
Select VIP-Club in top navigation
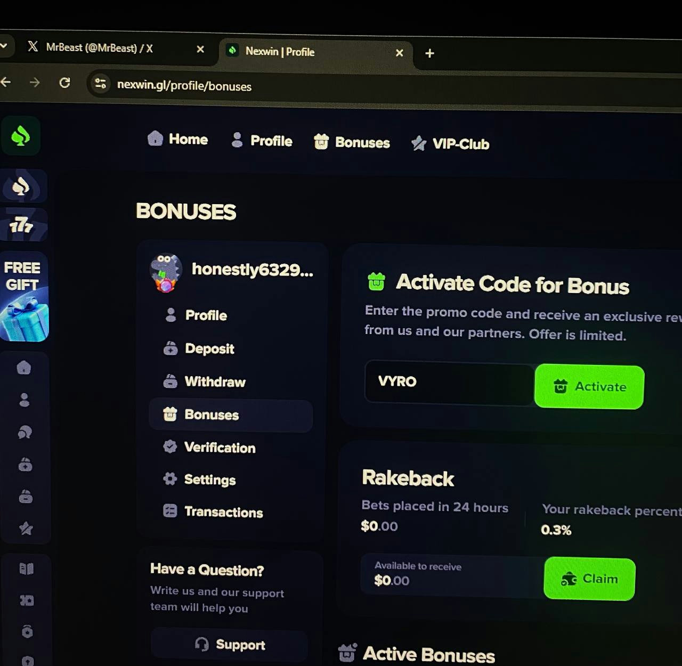pos(451,144)
